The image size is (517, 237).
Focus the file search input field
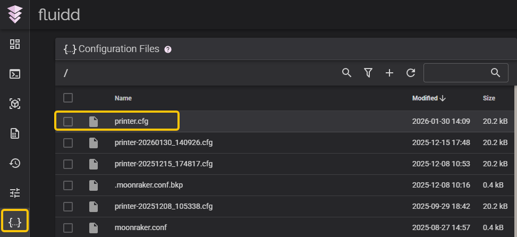(x=457, y=73)
